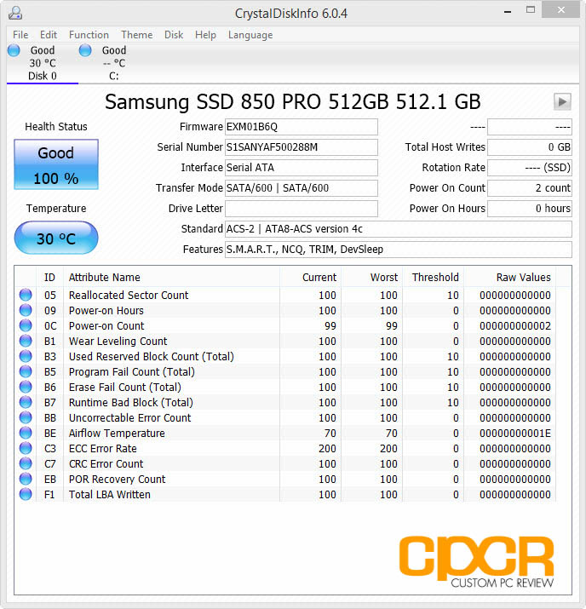The image size is (586, 609).
Task: Click status orb for Airflow Temperature
Action: coord(26,433)
